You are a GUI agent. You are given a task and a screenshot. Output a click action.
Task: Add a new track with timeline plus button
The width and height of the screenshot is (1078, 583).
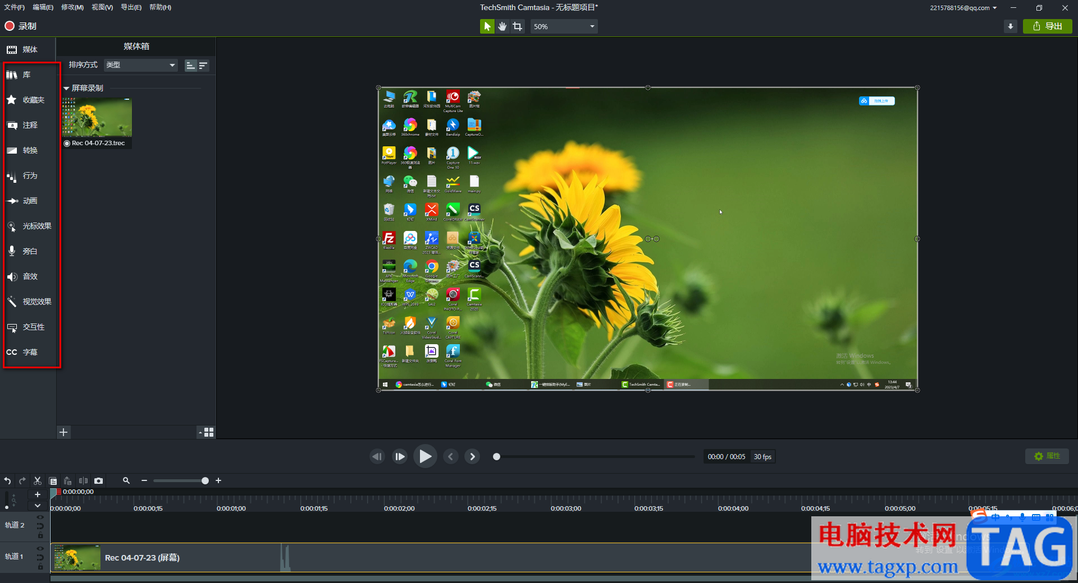(38, 494)
